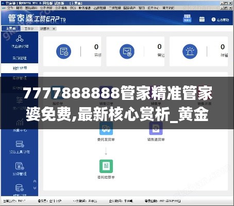The image size is (234, 206).
Task: Click the 委托结算单 label
Action: pyautogui.click(x=106, y=177)
